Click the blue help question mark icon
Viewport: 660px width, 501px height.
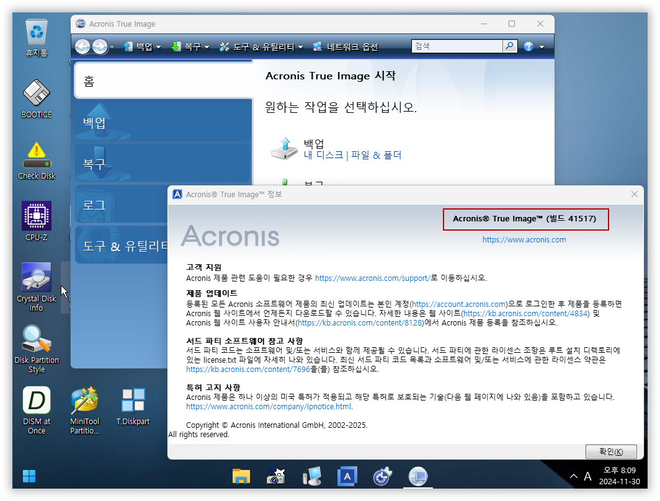click(528, 47)
